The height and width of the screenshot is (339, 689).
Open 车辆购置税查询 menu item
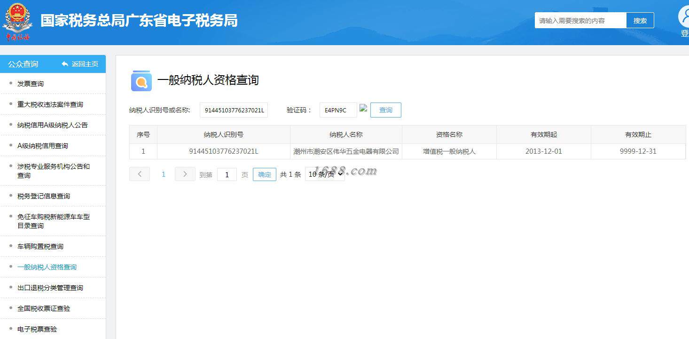click(40, 246)
